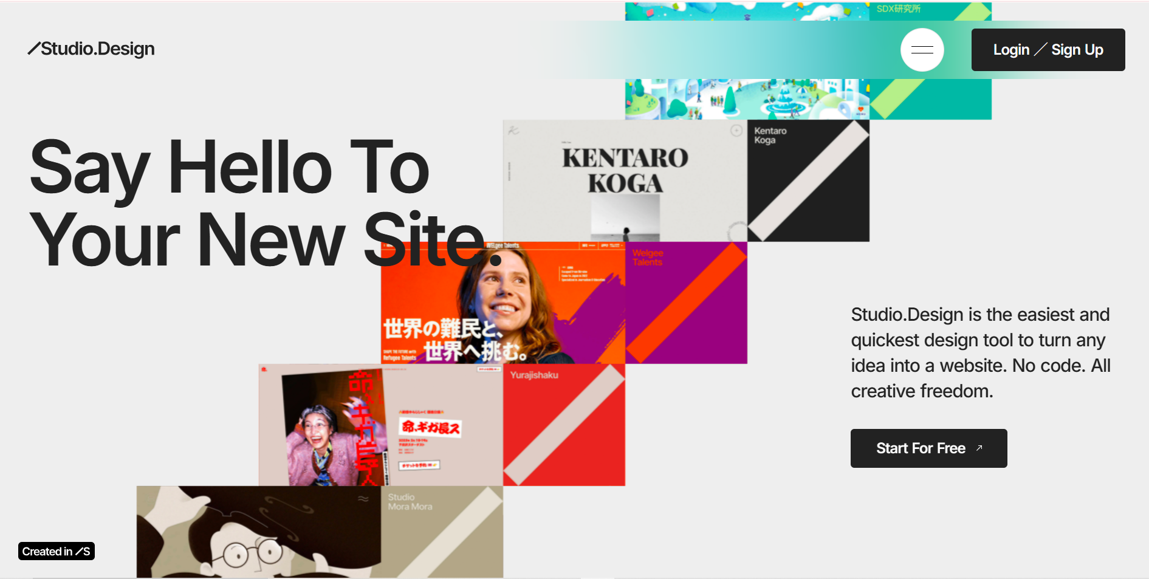
Task: Open the Kentaro Koga site thumbnail
Action: pyautogui.click(x=625, y=180)
